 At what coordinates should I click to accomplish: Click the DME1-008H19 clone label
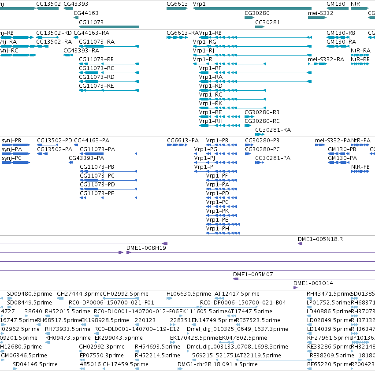pos(146,248)
